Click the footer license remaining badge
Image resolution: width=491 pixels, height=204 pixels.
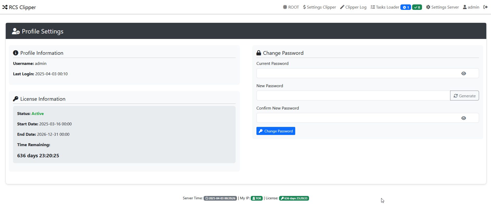click(294, 198)
